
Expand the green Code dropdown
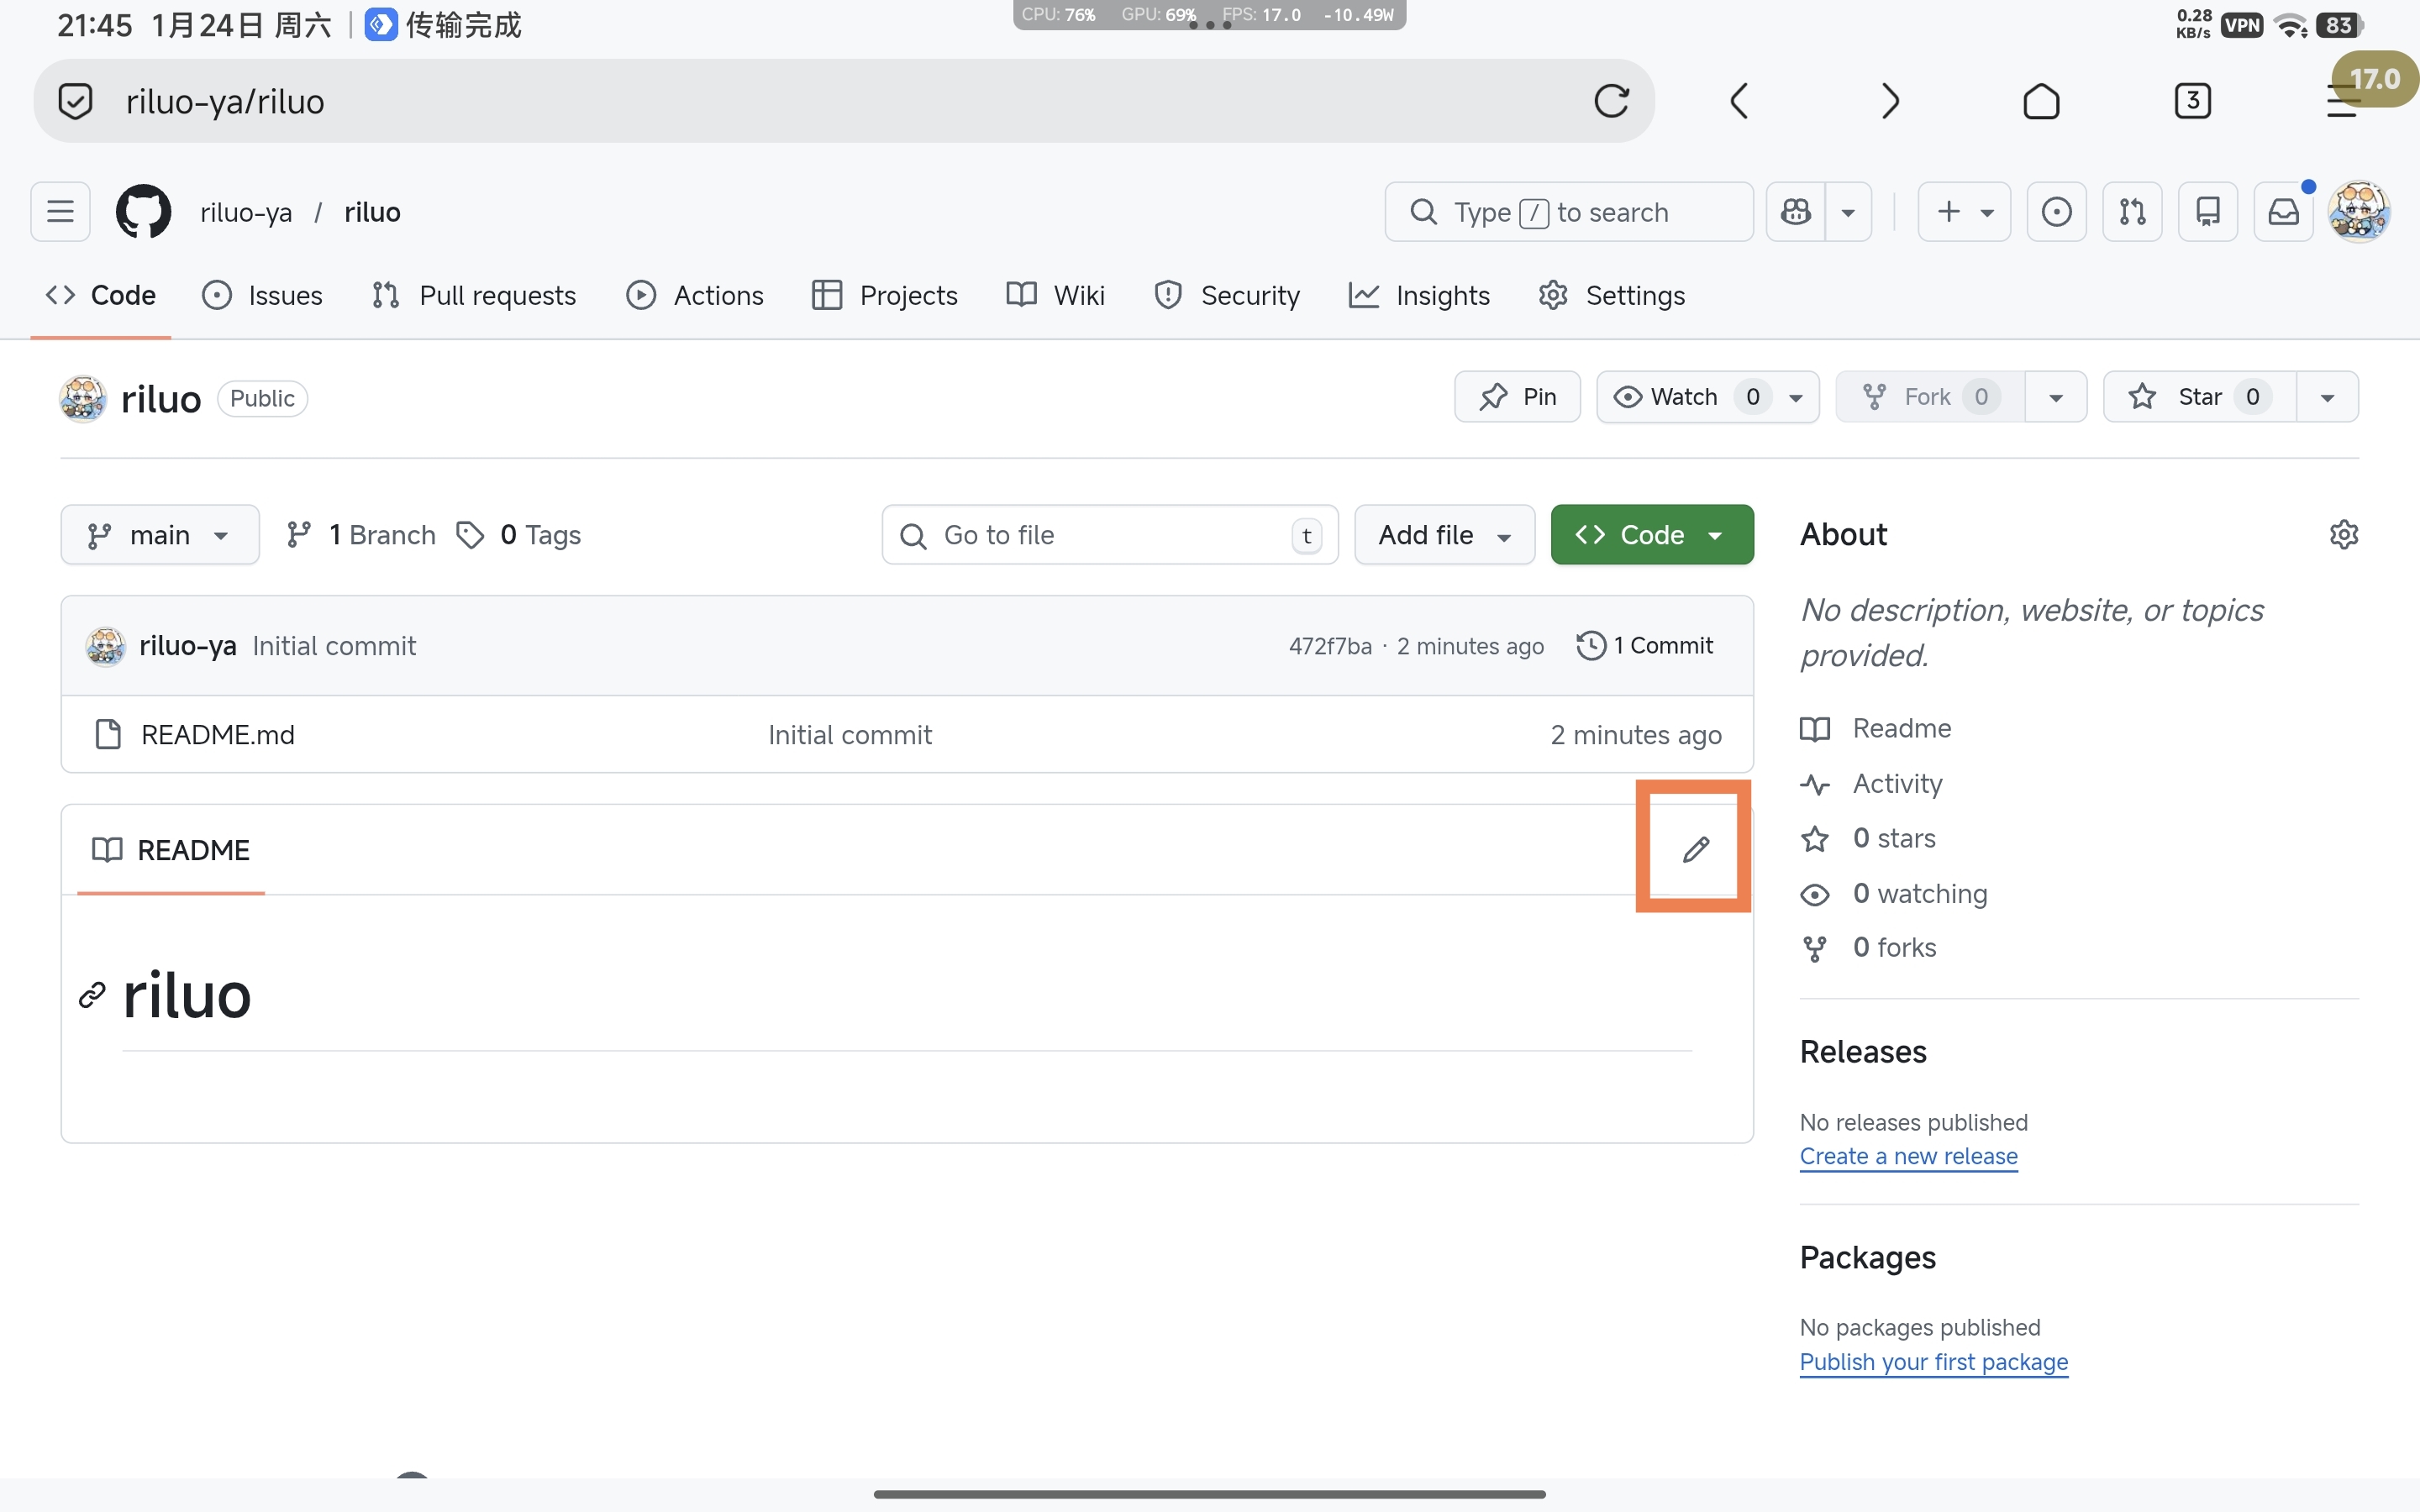point(1651,535)
